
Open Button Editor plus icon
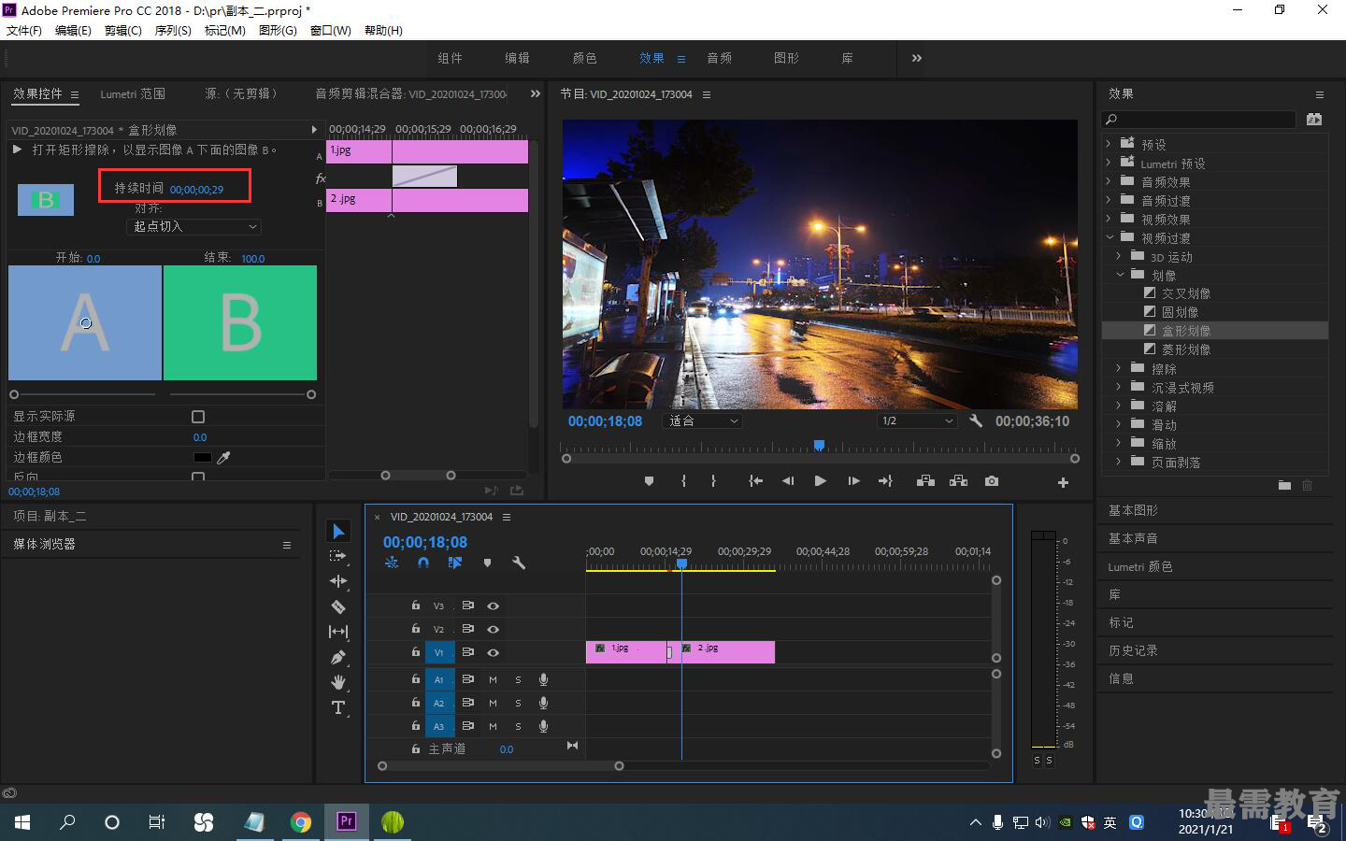point(1063,482)
